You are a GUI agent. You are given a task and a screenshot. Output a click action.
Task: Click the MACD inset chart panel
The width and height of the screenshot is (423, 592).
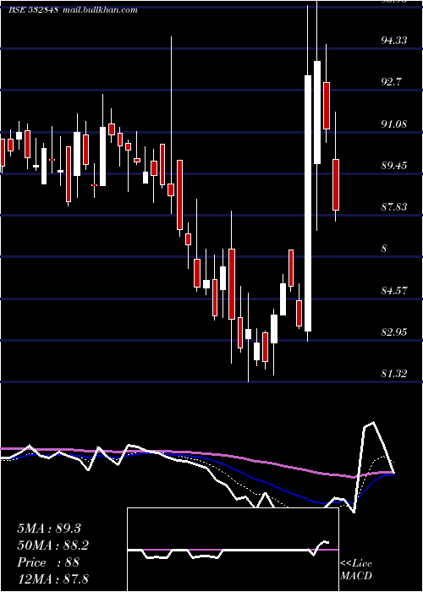pyautogui.click(x=233, y=550)
